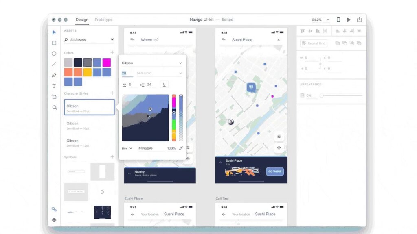The width and height of the screenshot is (417, 234).
Task: Open mobile device preview
Action: [338, 19]
